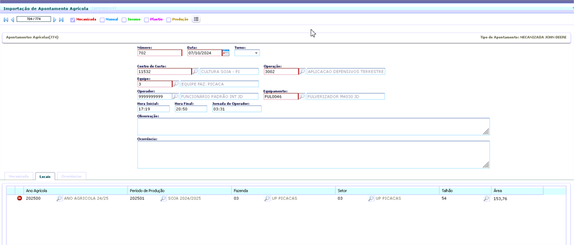Click the Equipe code field
Screen dimensions: 574x245
click(x=154, y=84)
